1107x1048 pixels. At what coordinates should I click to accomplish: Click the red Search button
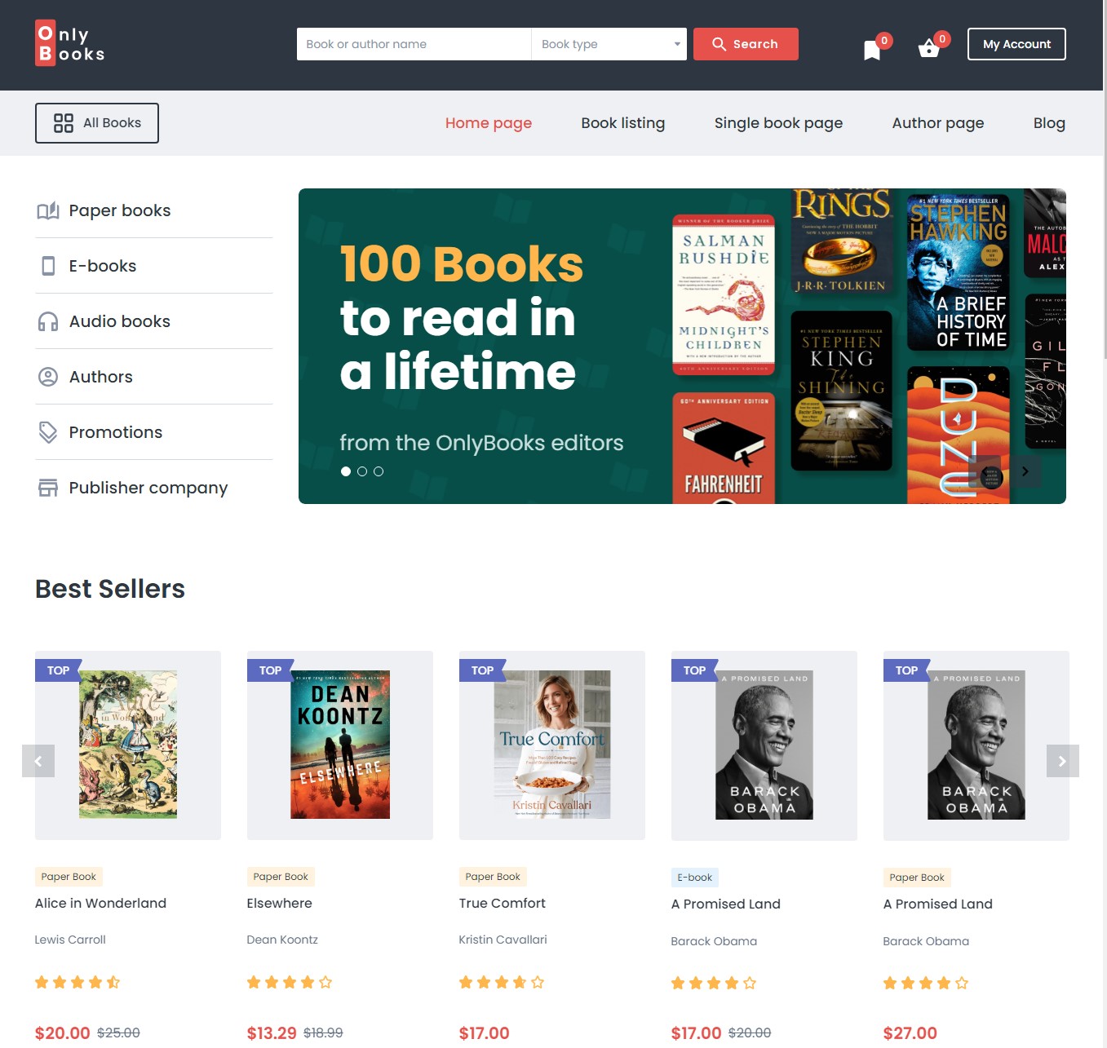tap(746, 44)
